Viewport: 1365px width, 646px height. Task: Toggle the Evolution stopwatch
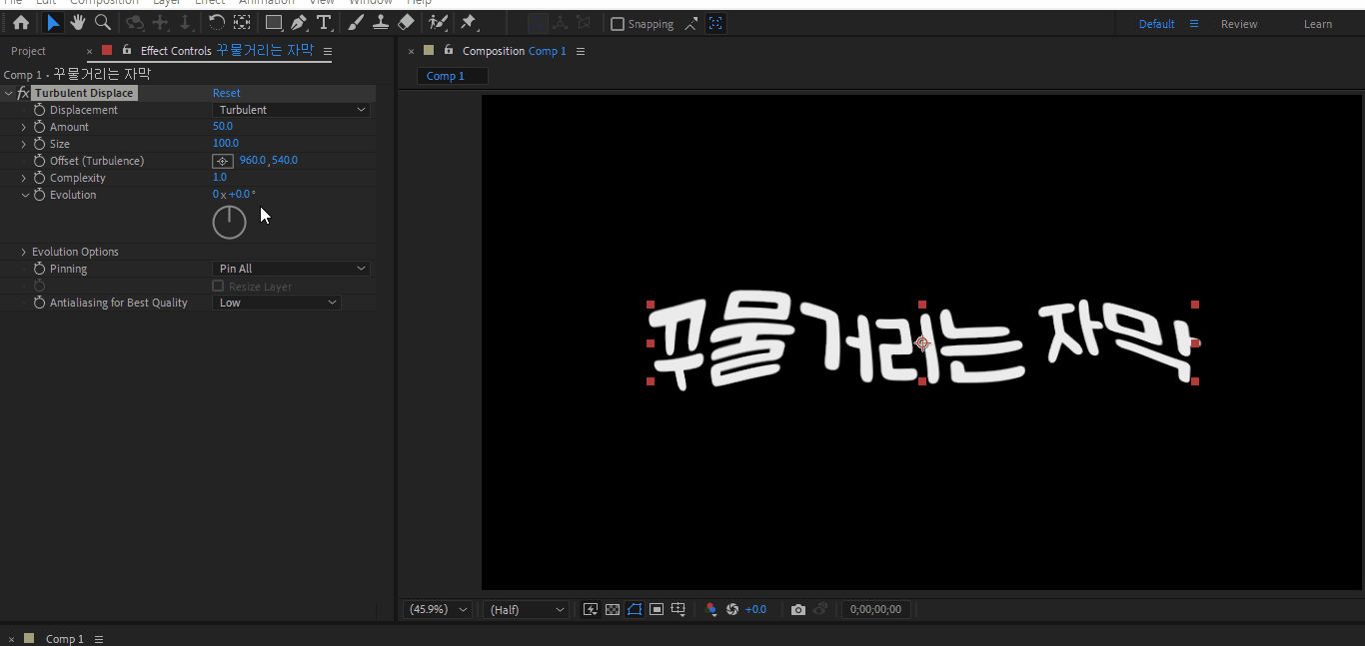point(40,195)
